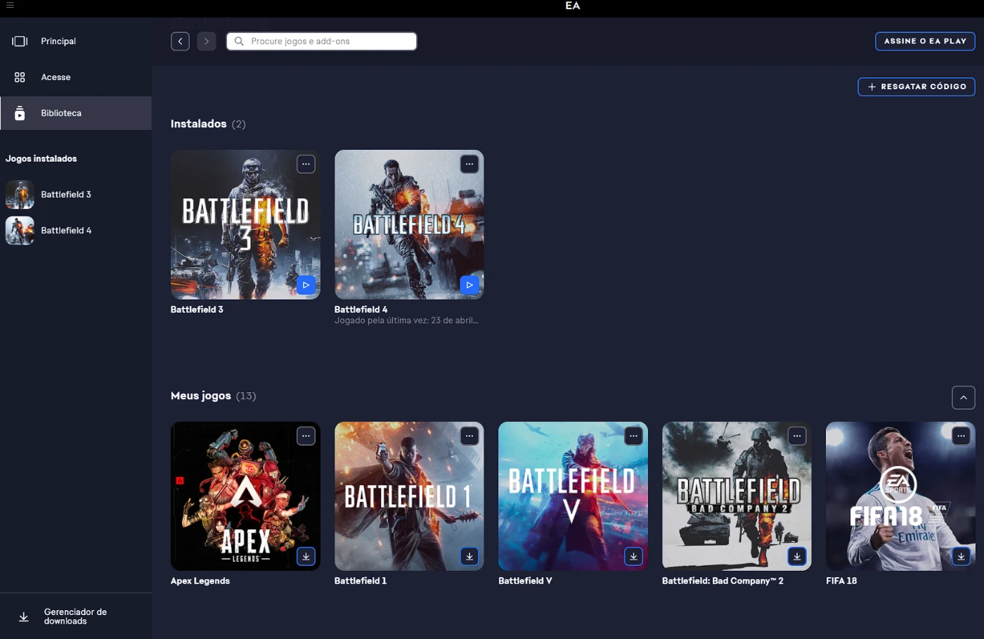
Task: Download FIFA 18 via its download icon
Action: click(961, 556)
